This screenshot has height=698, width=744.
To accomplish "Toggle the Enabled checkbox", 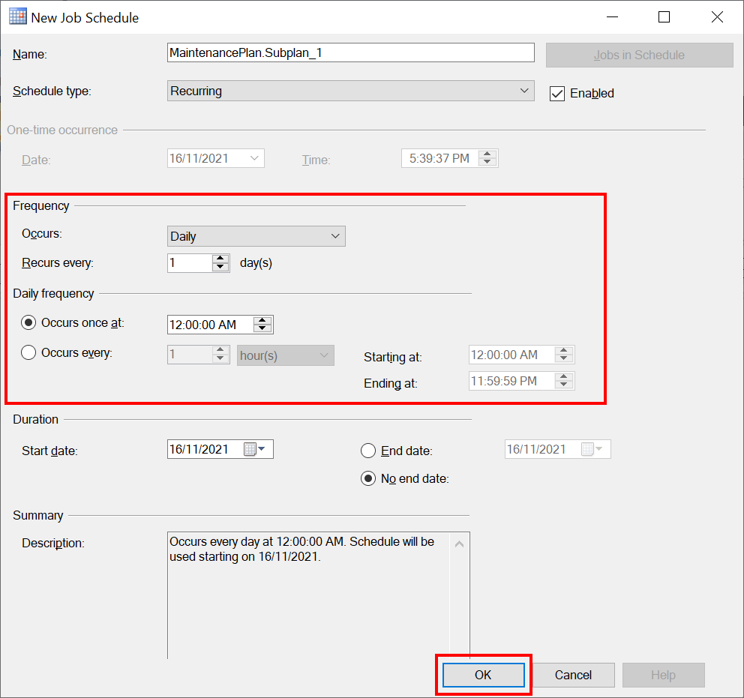I will coord(557,94).
